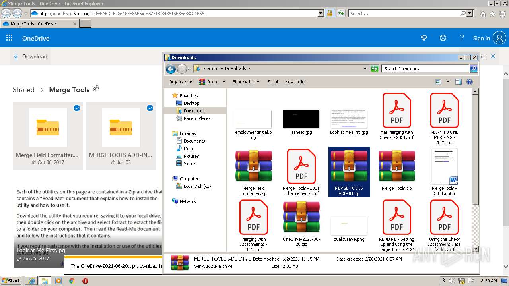The height and width of the screenshot is (286, 509).
Task: Open the Organize menu
Action: 180,82
